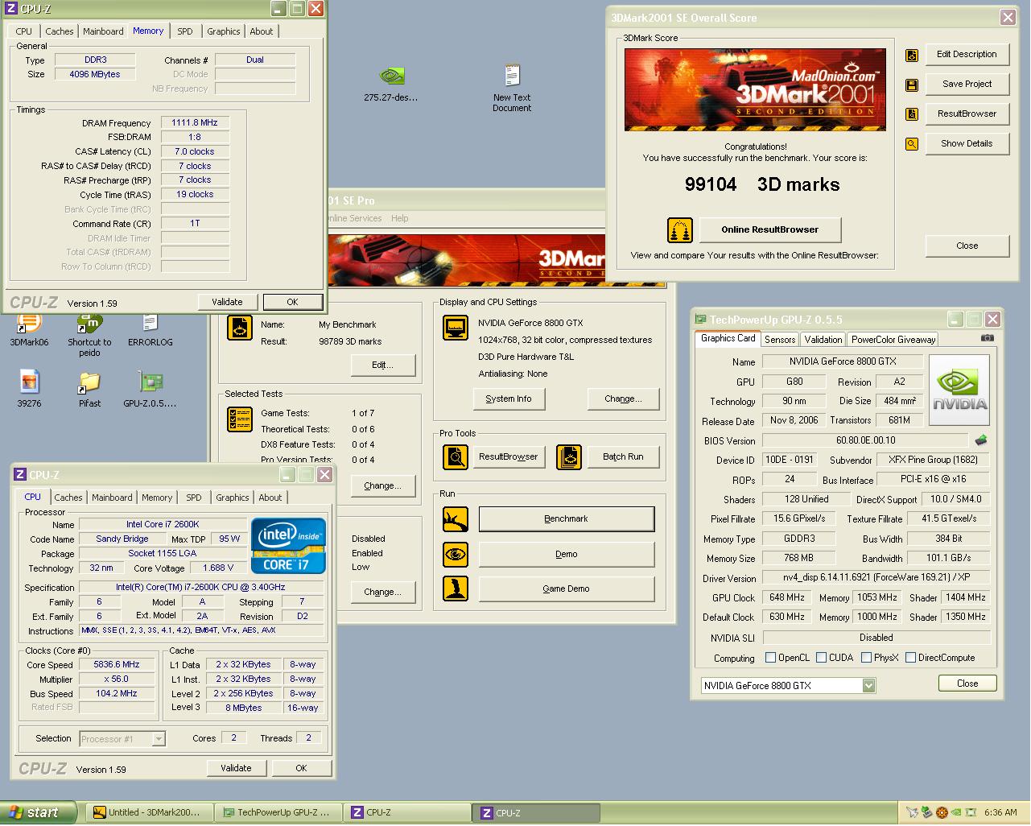1031x826 pixels.
Task: Click the Game Demo icon
Action: pos(456,589)
